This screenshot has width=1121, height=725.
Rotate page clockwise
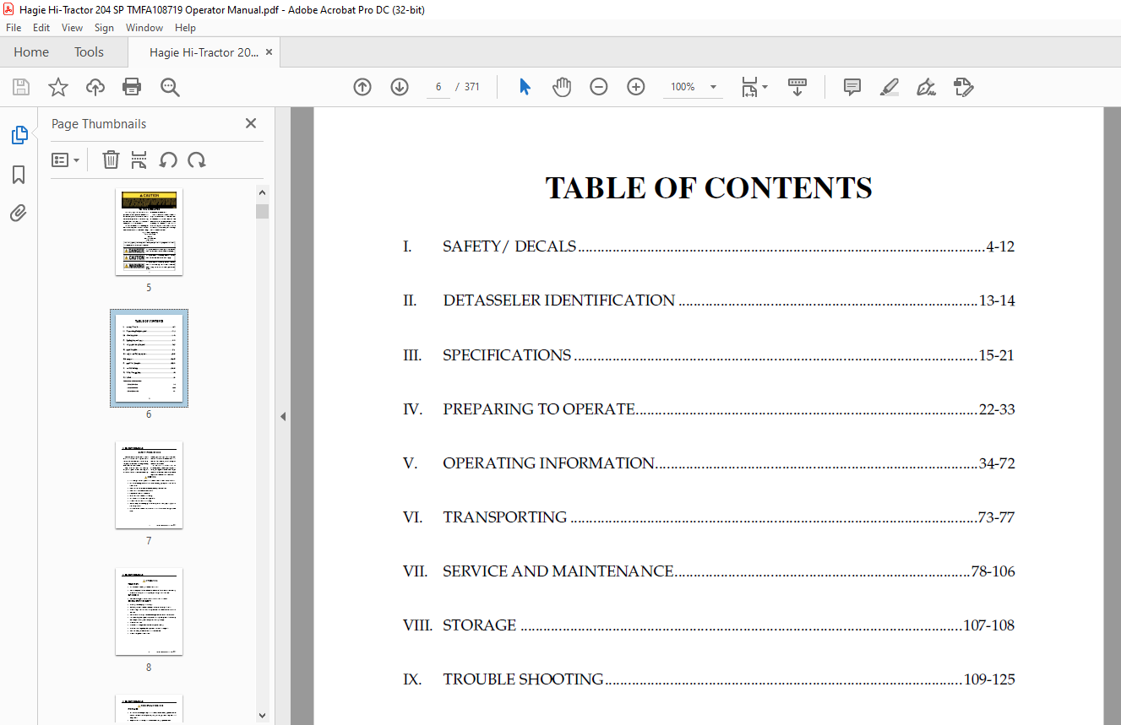(x=197, y=160)
